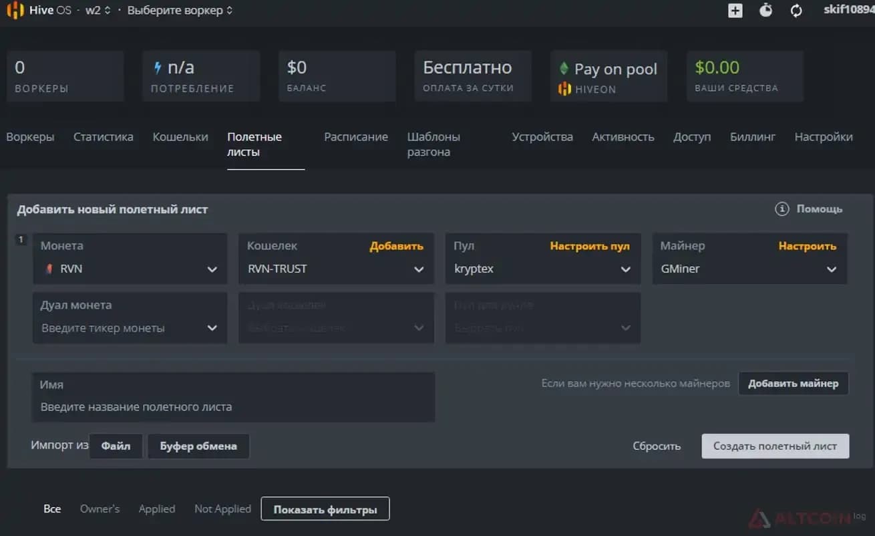Select the Not Applied filter

pos(223,509)
